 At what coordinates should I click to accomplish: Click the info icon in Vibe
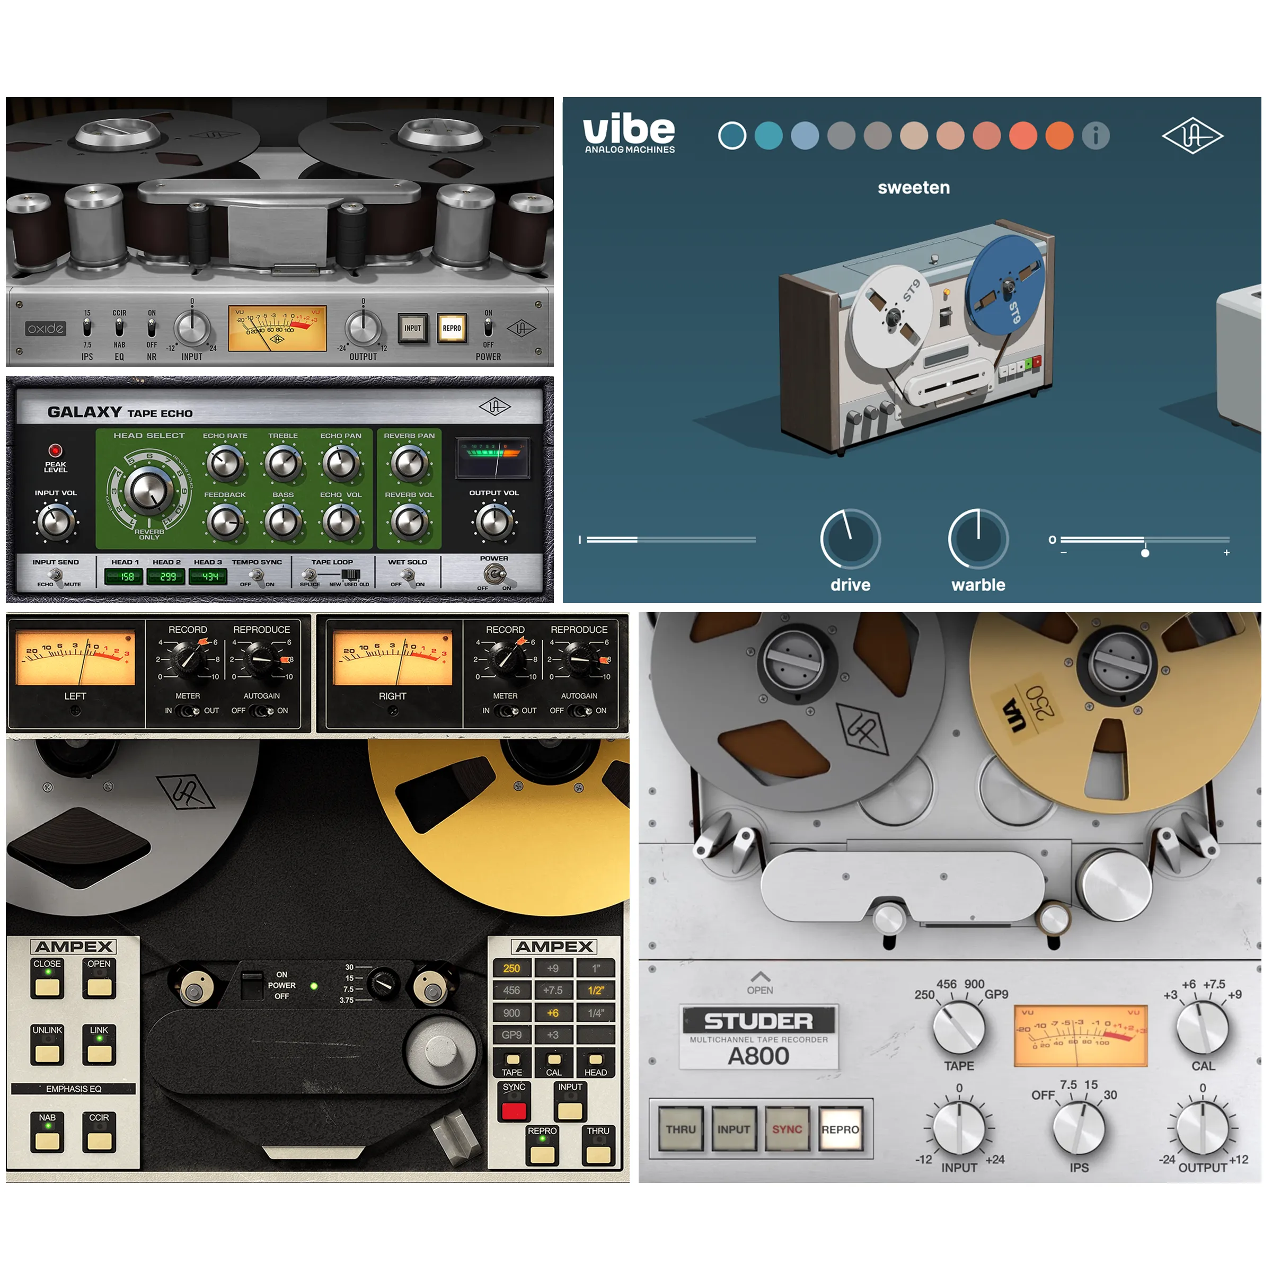tap(1097, 135)
